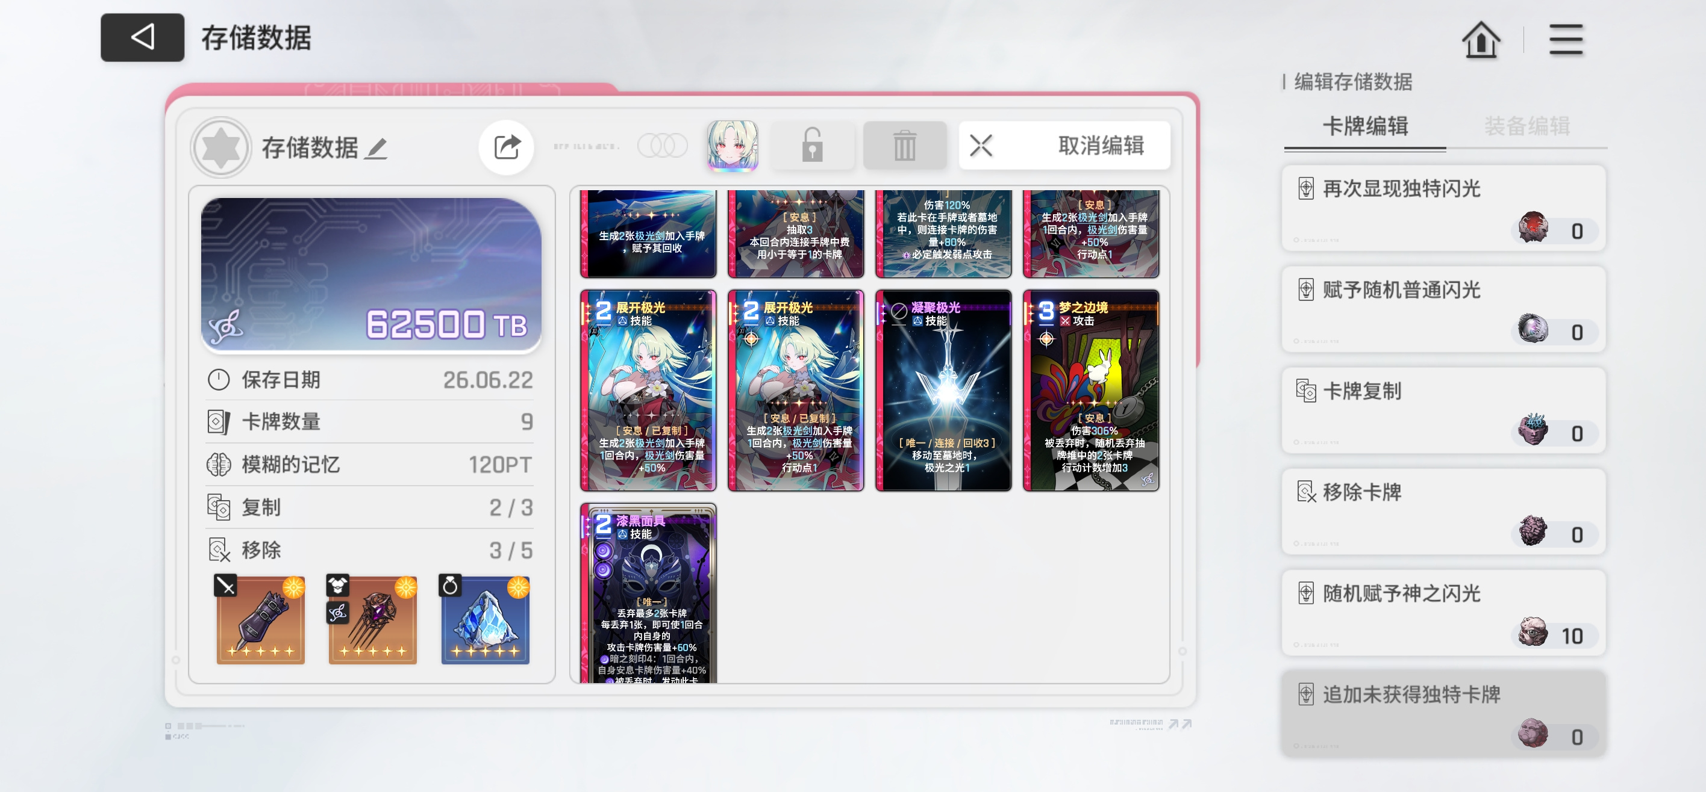Click the brain icon next to 模糊的记忆
1706x792 pixels.
point(219,465)
